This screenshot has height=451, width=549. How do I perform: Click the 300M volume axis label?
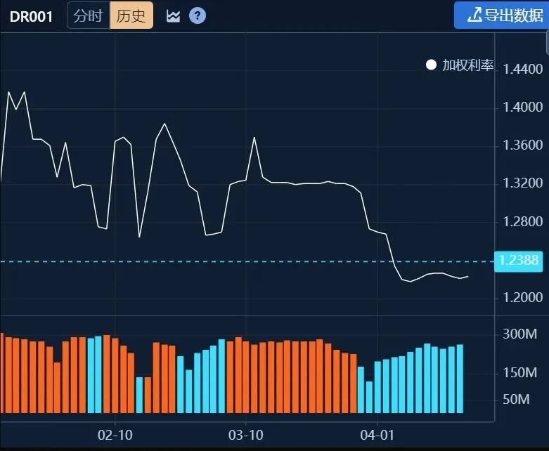coord(520,334)
